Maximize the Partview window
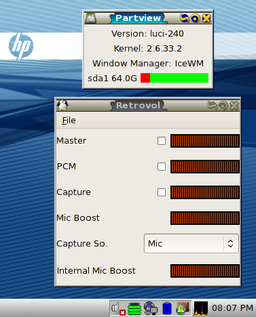256x317 pixels. point(196,18)
